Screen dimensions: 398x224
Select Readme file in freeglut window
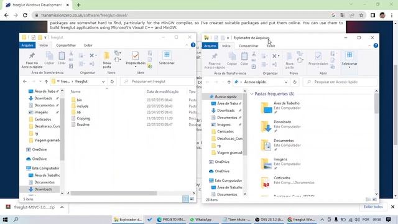[83, 124]
